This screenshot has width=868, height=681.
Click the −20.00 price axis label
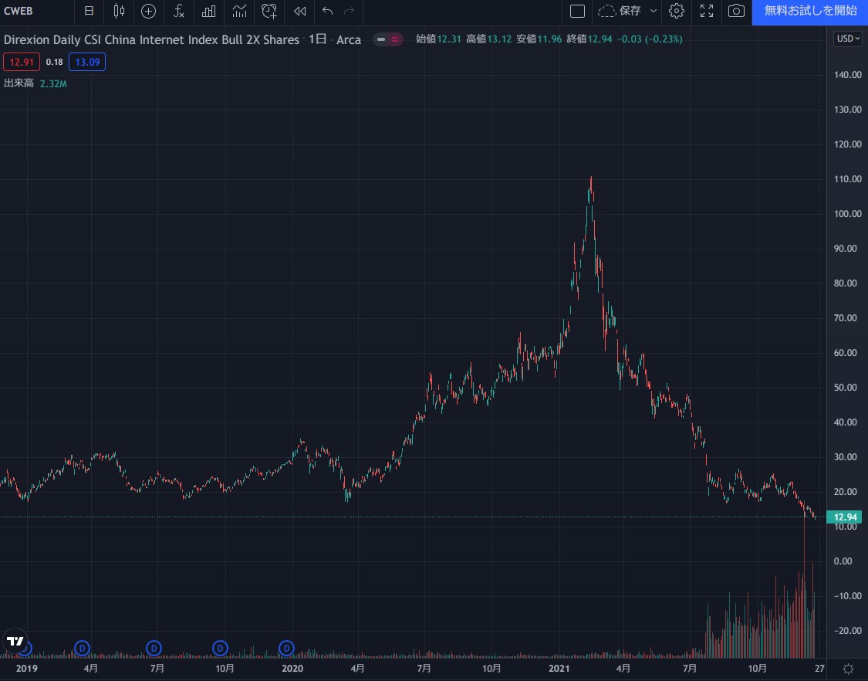tap(847, 631)
